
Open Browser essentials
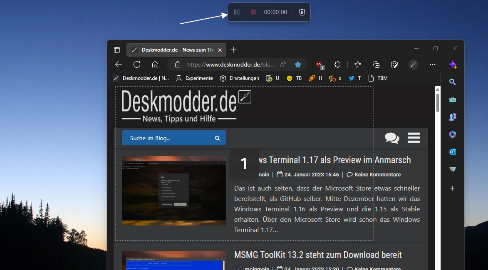[394, 64]
